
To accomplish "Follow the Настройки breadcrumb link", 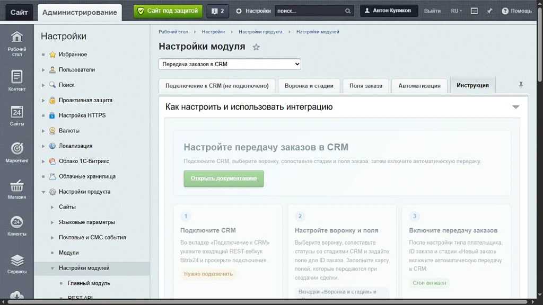I will (x=213, y=32).
